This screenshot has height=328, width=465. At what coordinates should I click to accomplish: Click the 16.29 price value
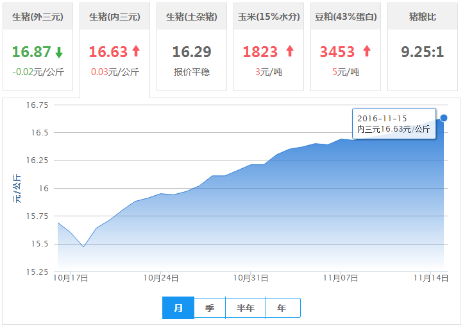[192, 52]
